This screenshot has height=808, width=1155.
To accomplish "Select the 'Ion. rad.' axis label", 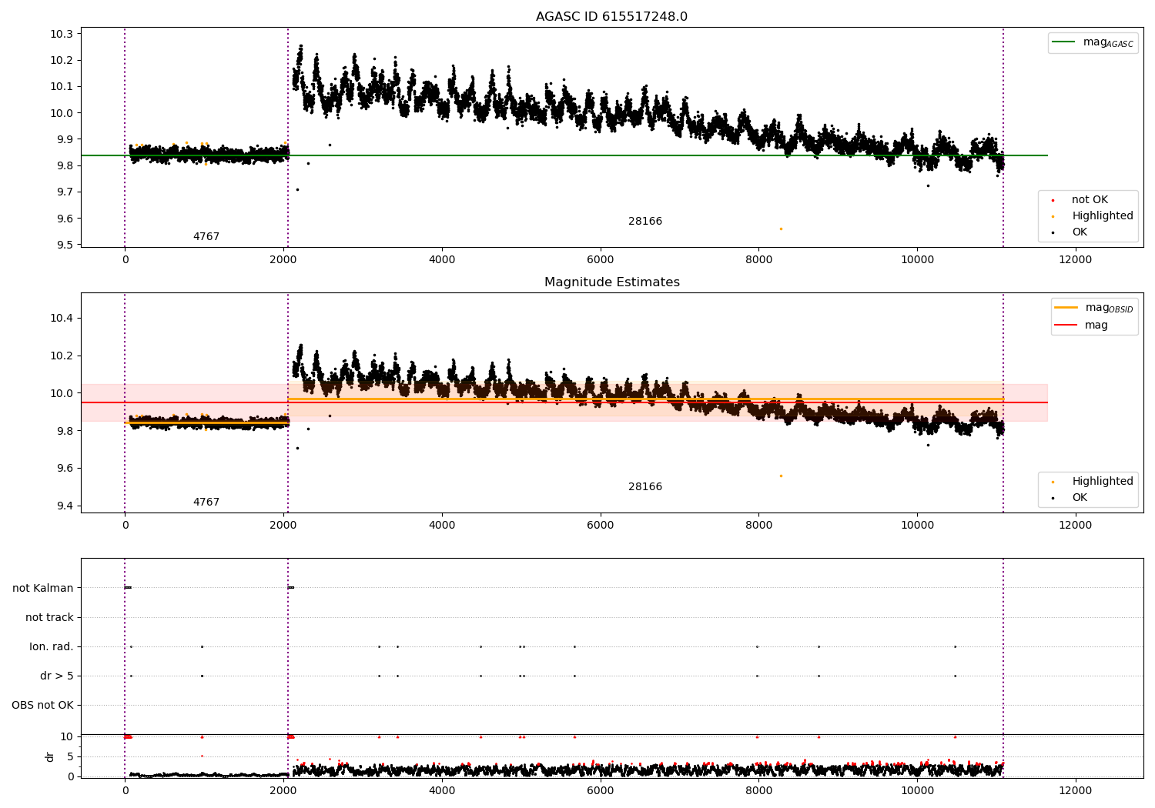I will point(52,647).
